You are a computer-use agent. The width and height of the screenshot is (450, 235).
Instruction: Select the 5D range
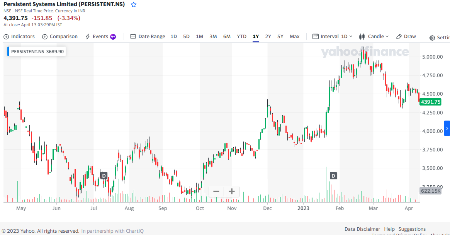(186, 37)
